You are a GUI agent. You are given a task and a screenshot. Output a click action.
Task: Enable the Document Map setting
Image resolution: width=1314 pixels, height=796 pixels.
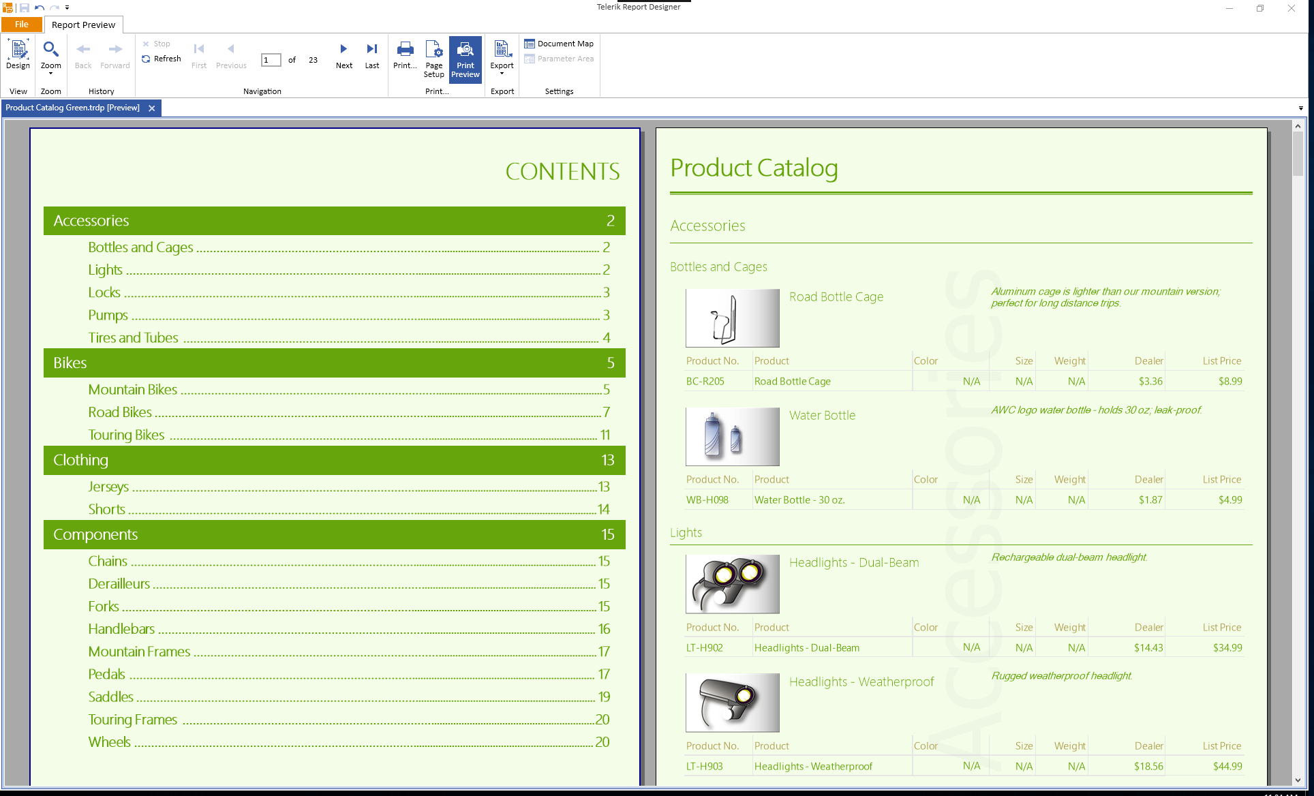click(x=559, y=43)
